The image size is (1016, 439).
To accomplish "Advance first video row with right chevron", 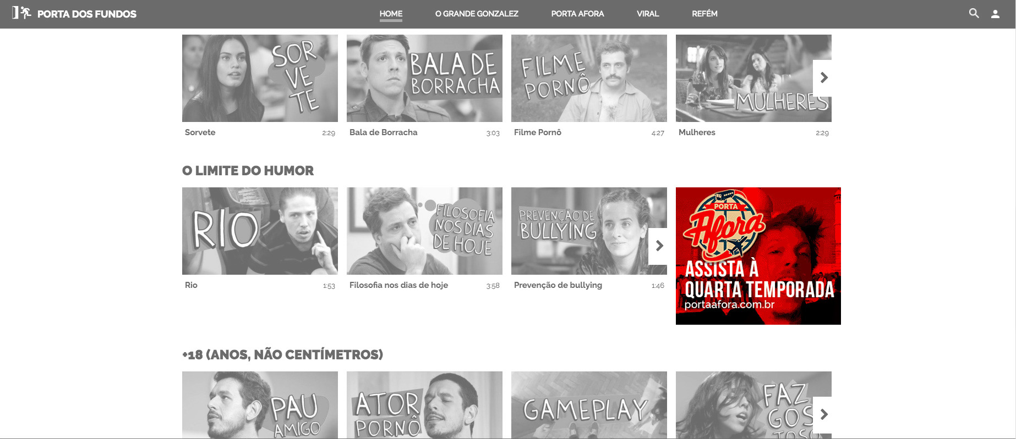I will 823,78.
